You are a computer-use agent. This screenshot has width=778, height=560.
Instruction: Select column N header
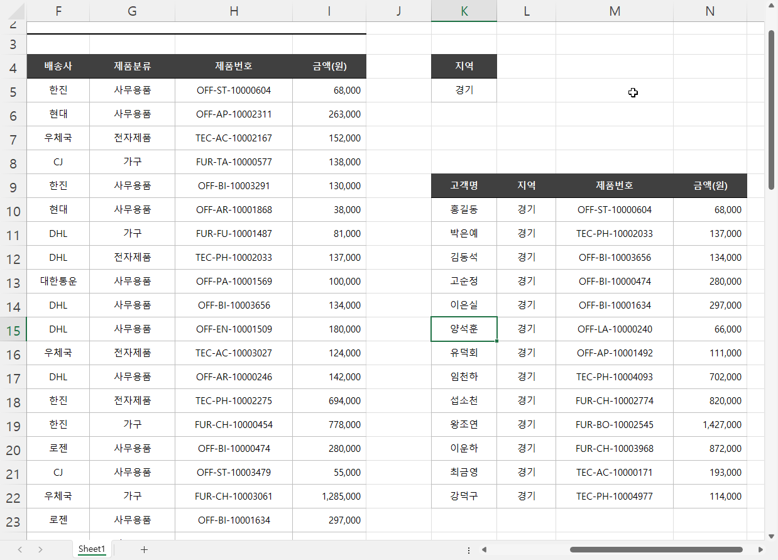[x=710, y=11]
